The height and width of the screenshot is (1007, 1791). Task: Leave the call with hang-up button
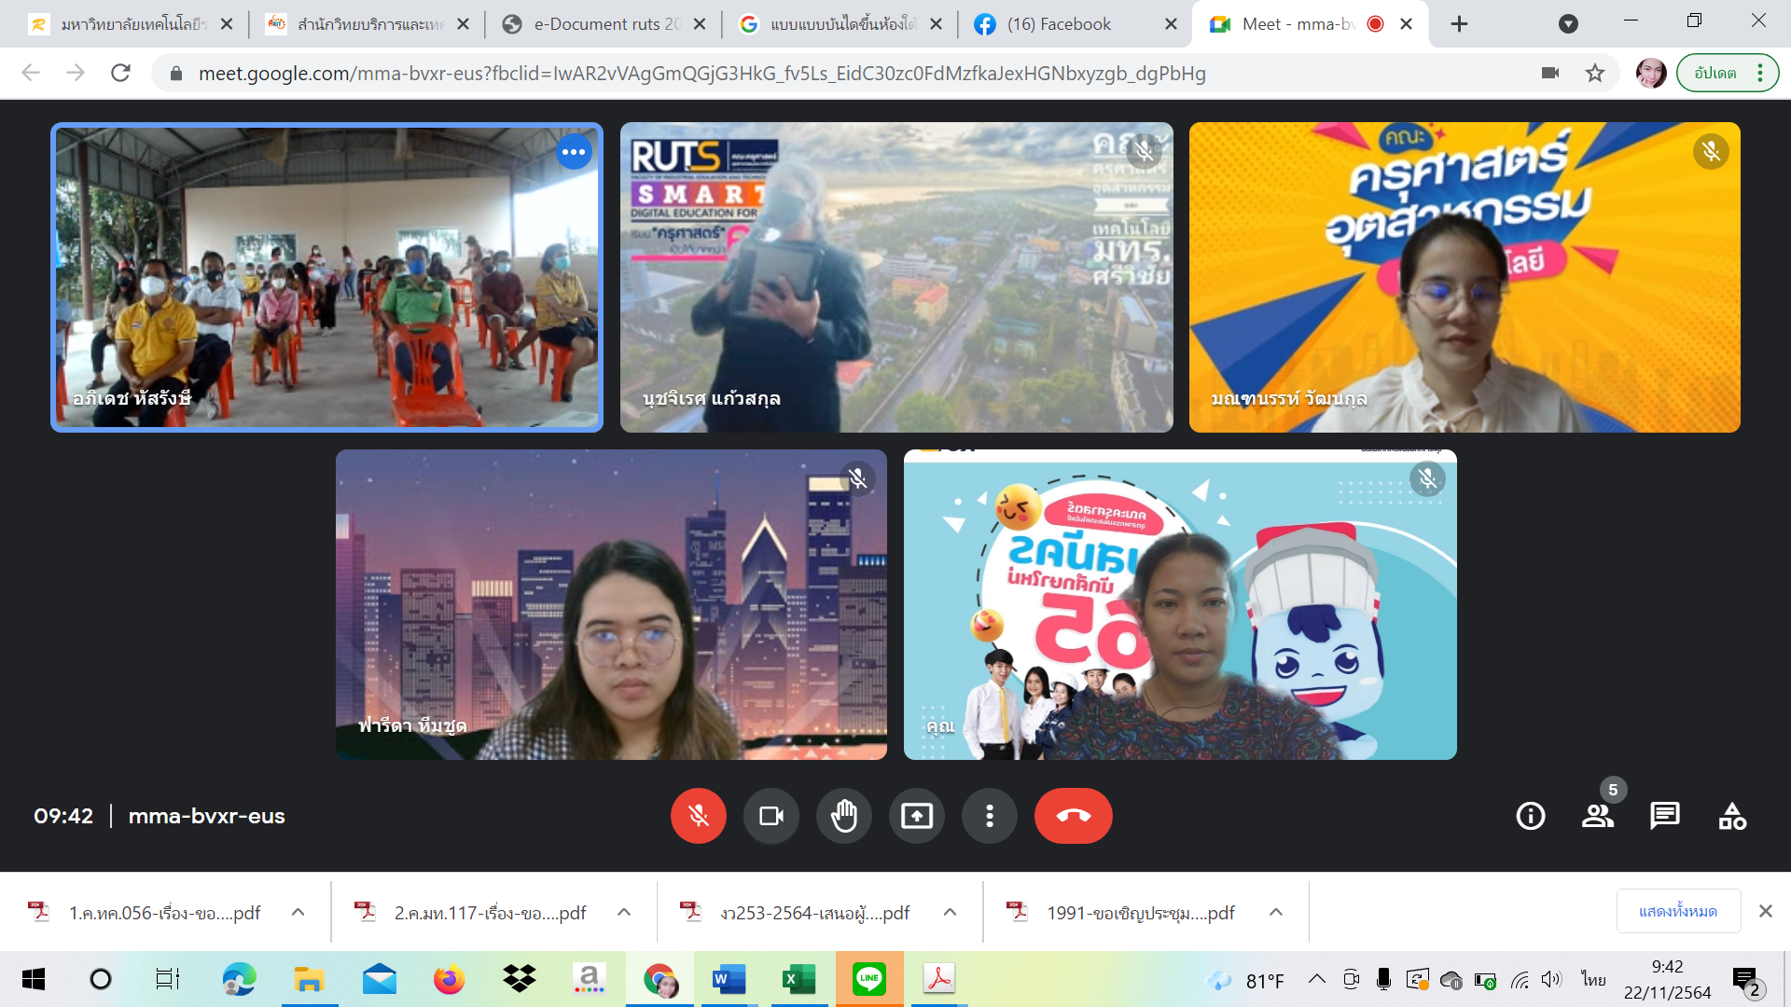click(1073, 816)
